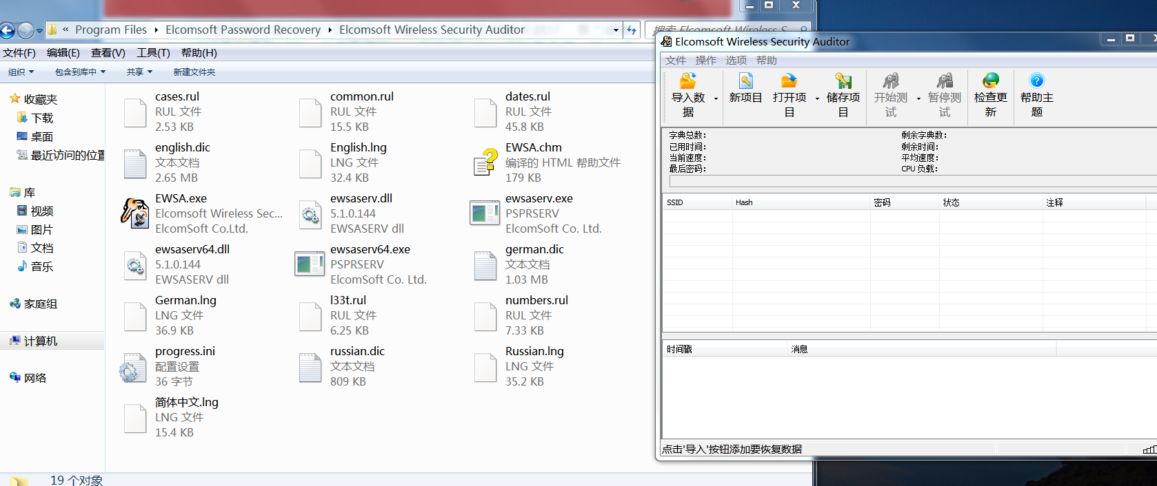1157x486 pixels.
Task: Select 网络 in the navigation pane
Action: pos(35,377)
